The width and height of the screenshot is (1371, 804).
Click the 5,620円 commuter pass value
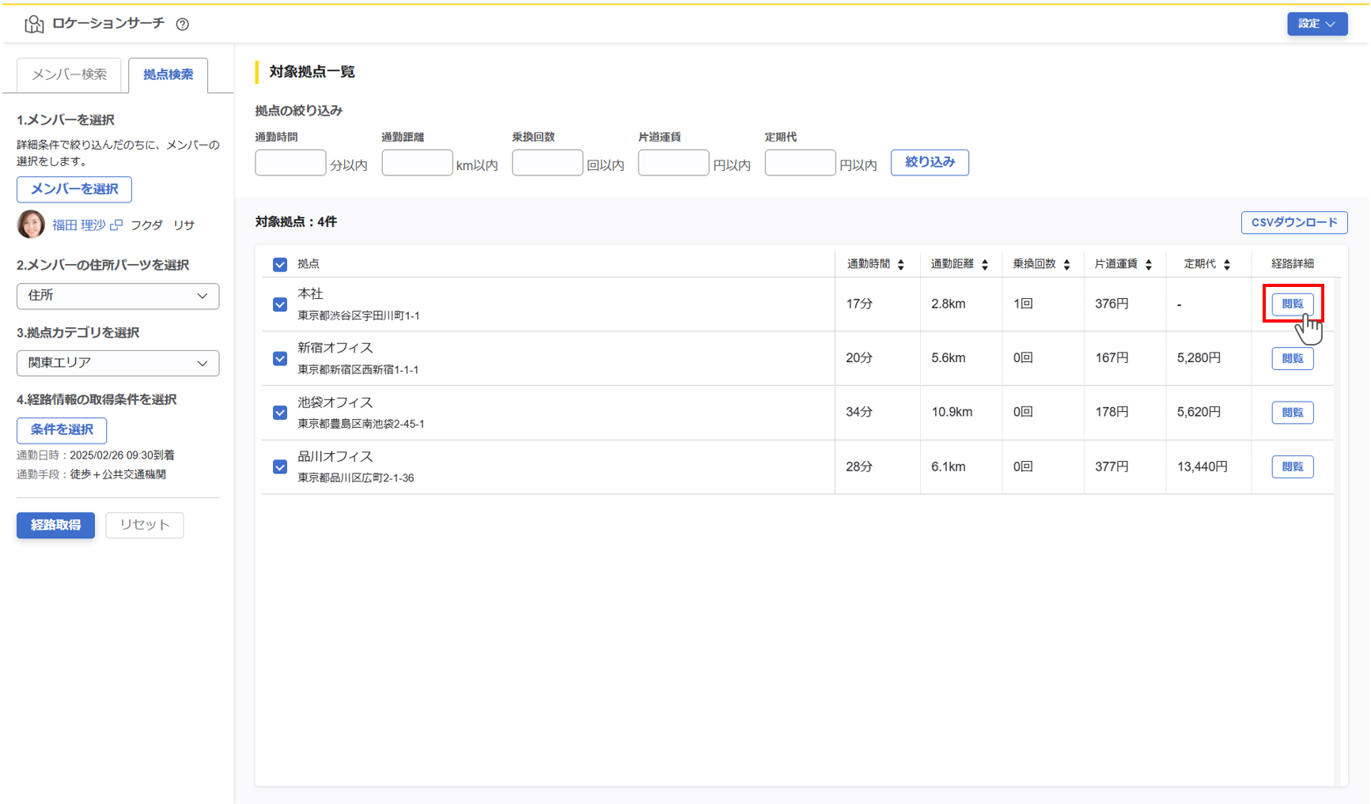[x=1199, y=412]
